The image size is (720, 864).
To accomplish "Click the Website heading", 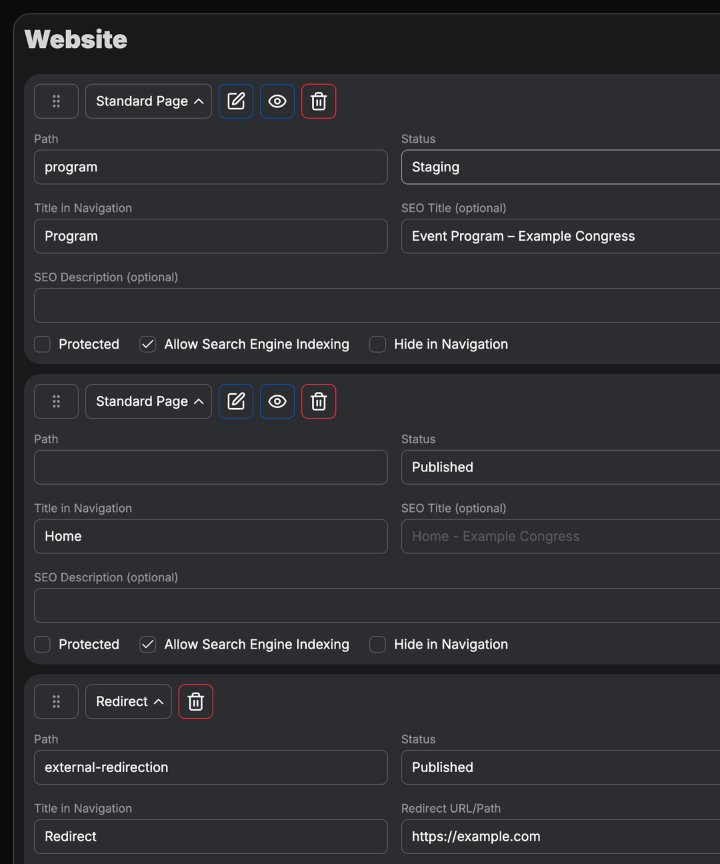I will [76, 39].
